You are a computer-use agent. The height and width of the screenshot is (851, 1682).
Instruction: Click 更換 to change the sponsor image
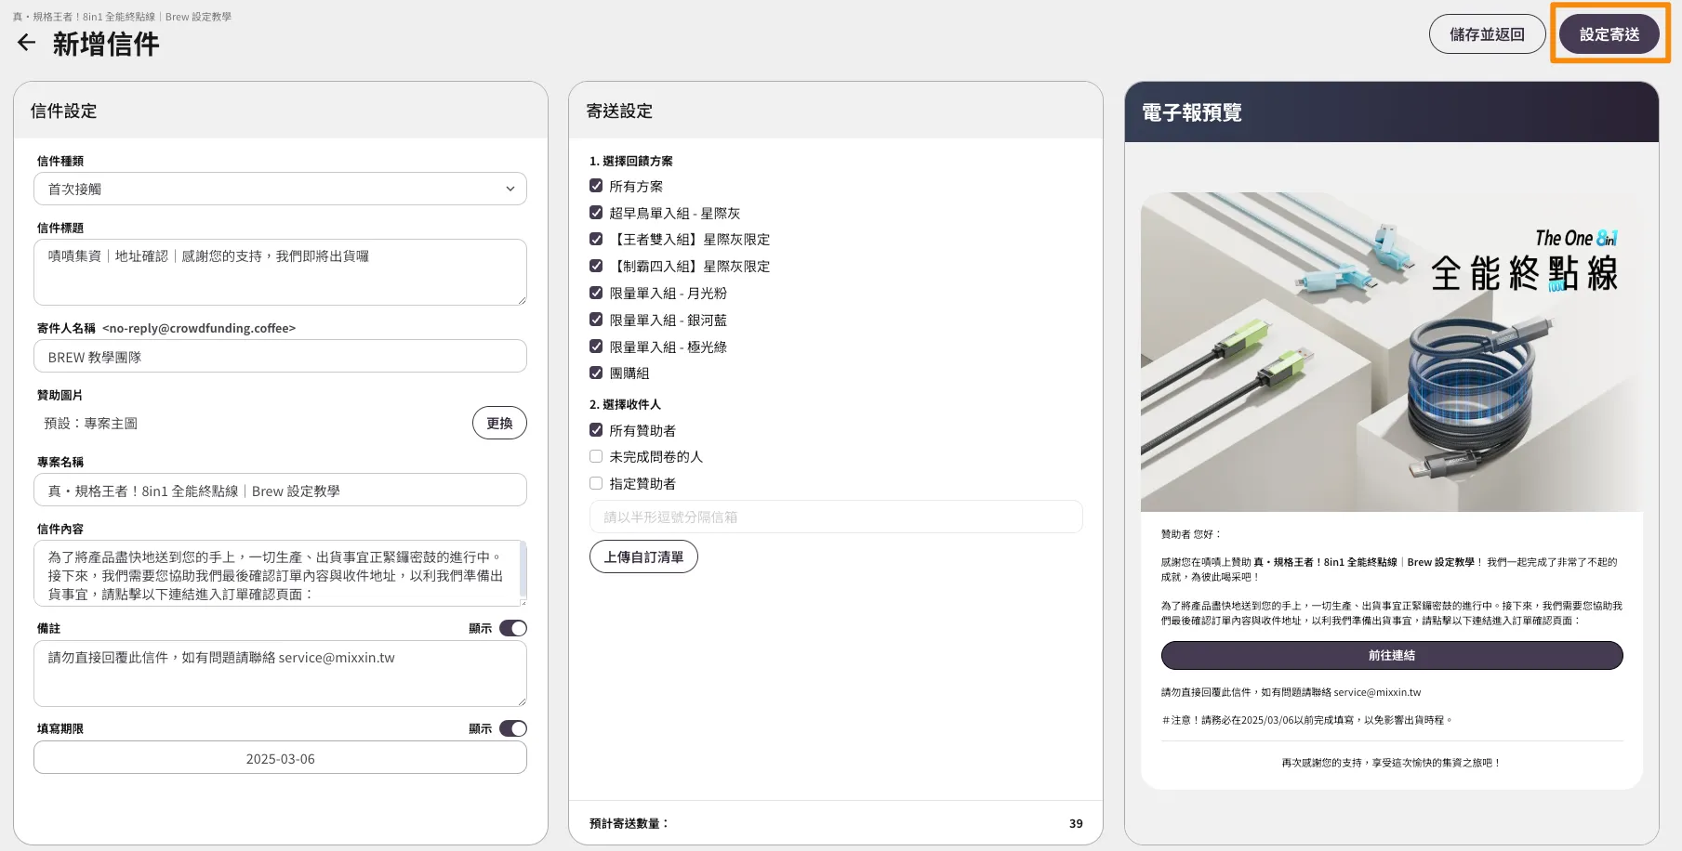click(499, 423)
